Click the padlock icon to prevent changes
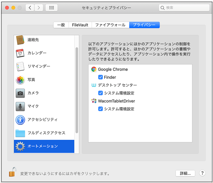This screenshot has height=183, width=213. tap(12, 172)
